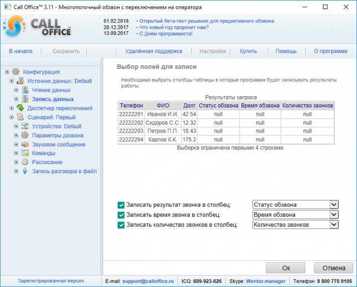Click the Команды table icon
This screenshot has width=357, height=287.
click(x=25, y=153)
